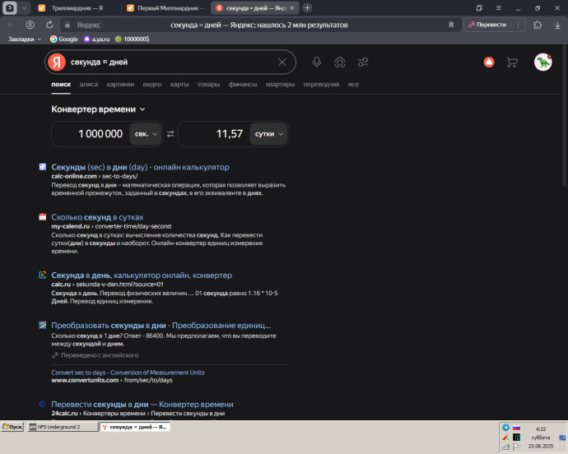The height and width of the screenshot is (454, 568).
Task: Switch to the видео search tab
Action: (x=152, y=85)
